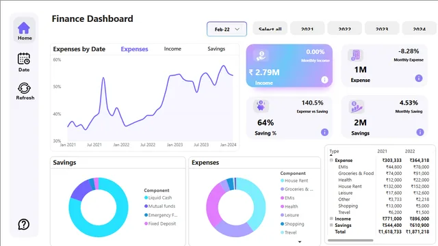Select EMIs legend entry
Image resolution: width=438 pixels, height=246 pixels.
[x=287, y=197]
